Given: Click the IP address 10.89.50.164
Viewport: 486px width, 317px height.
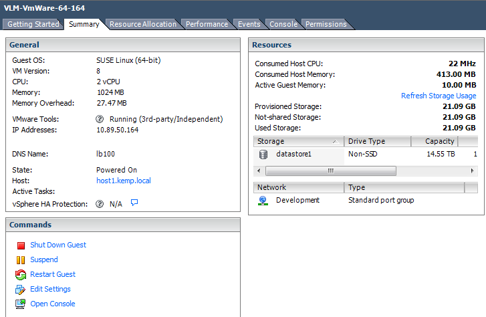Looking at the screenshot, I should (118, 130).
